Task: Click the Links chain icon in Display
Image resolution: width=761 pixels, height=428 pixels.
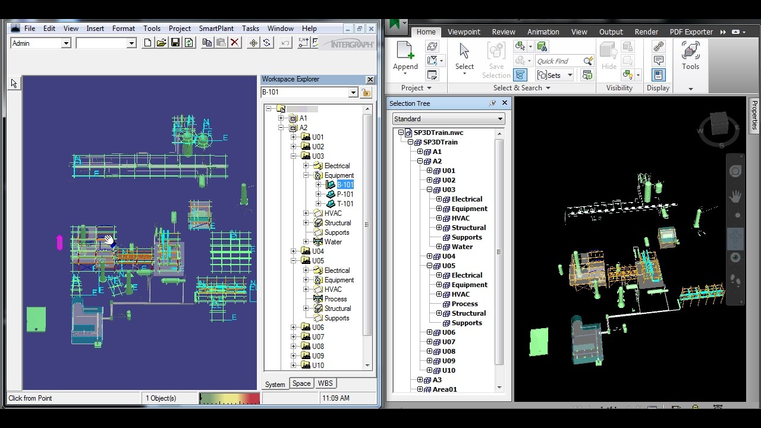Action: (x=658, y=46)
